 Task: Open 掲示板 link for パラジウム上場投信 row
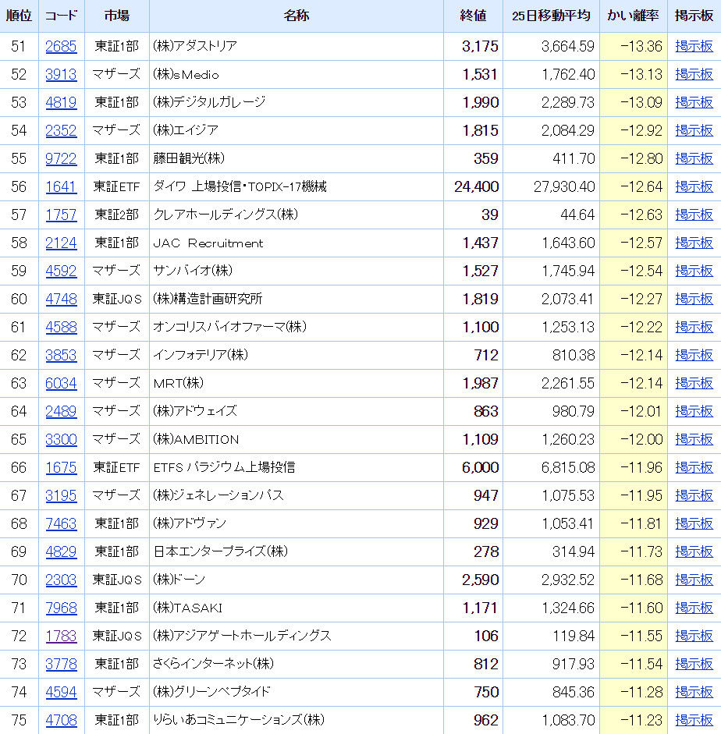point(694,468)
